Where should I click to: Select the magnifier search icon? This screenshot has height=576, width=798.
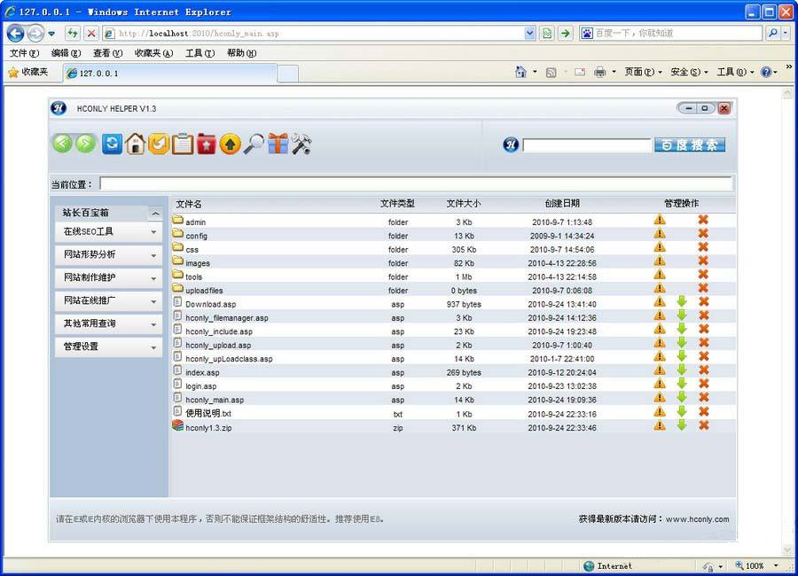(254, 144)
